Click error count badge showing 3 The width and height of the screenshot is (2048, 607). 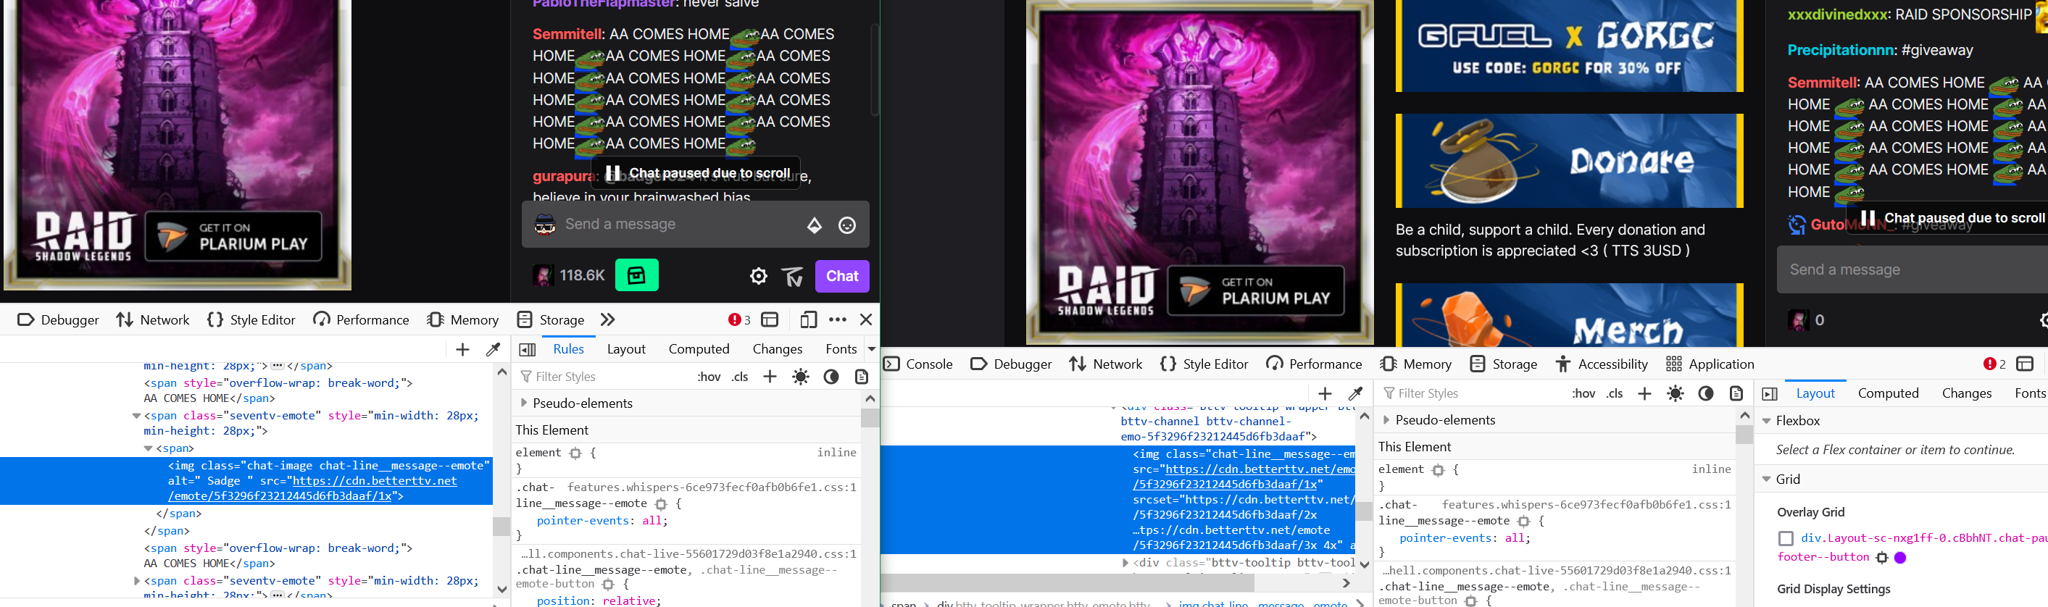point(738,319)
